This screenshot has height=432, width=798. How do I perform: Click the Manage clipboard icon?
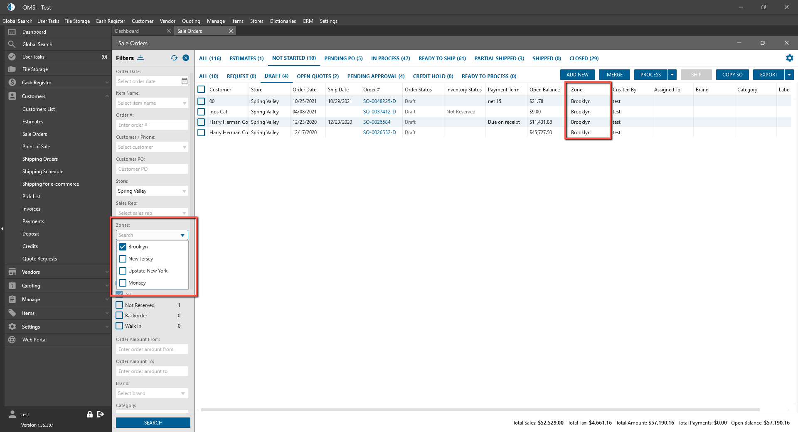point(12,299)
